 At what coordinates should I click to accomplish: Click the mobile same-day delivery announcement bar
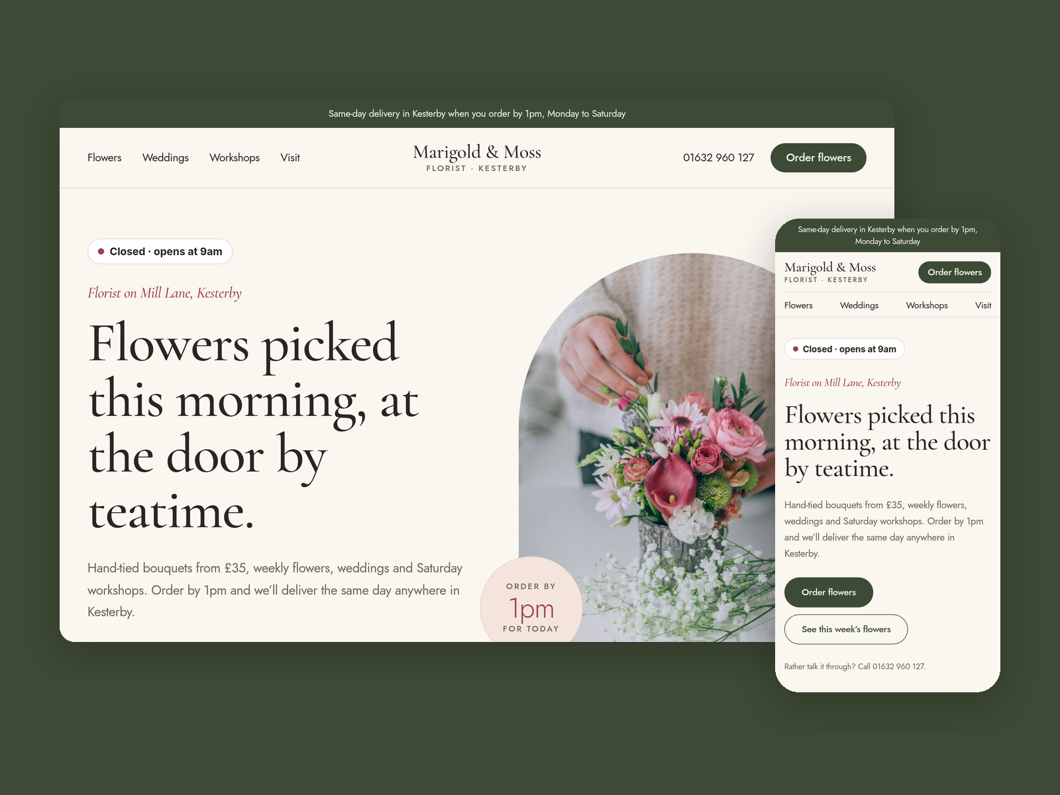pyautogui.click(x=888, y=235)
